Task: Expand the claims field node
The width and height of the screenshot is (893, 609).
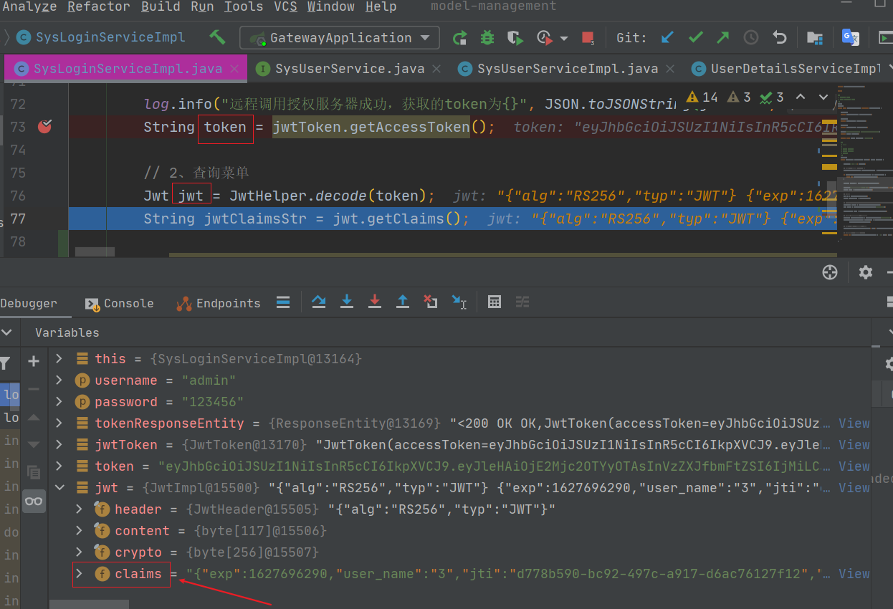Action: [x=80, y=574]
